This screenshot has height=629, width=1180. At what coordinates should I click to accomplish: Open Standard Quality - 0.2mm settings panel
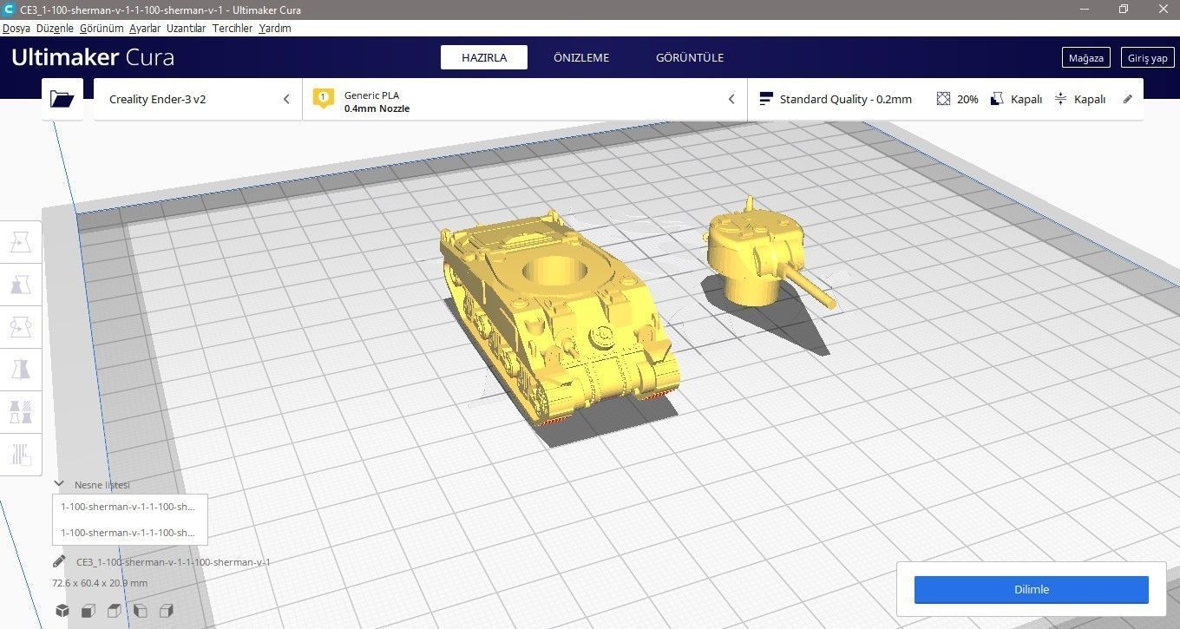point(946,99)
